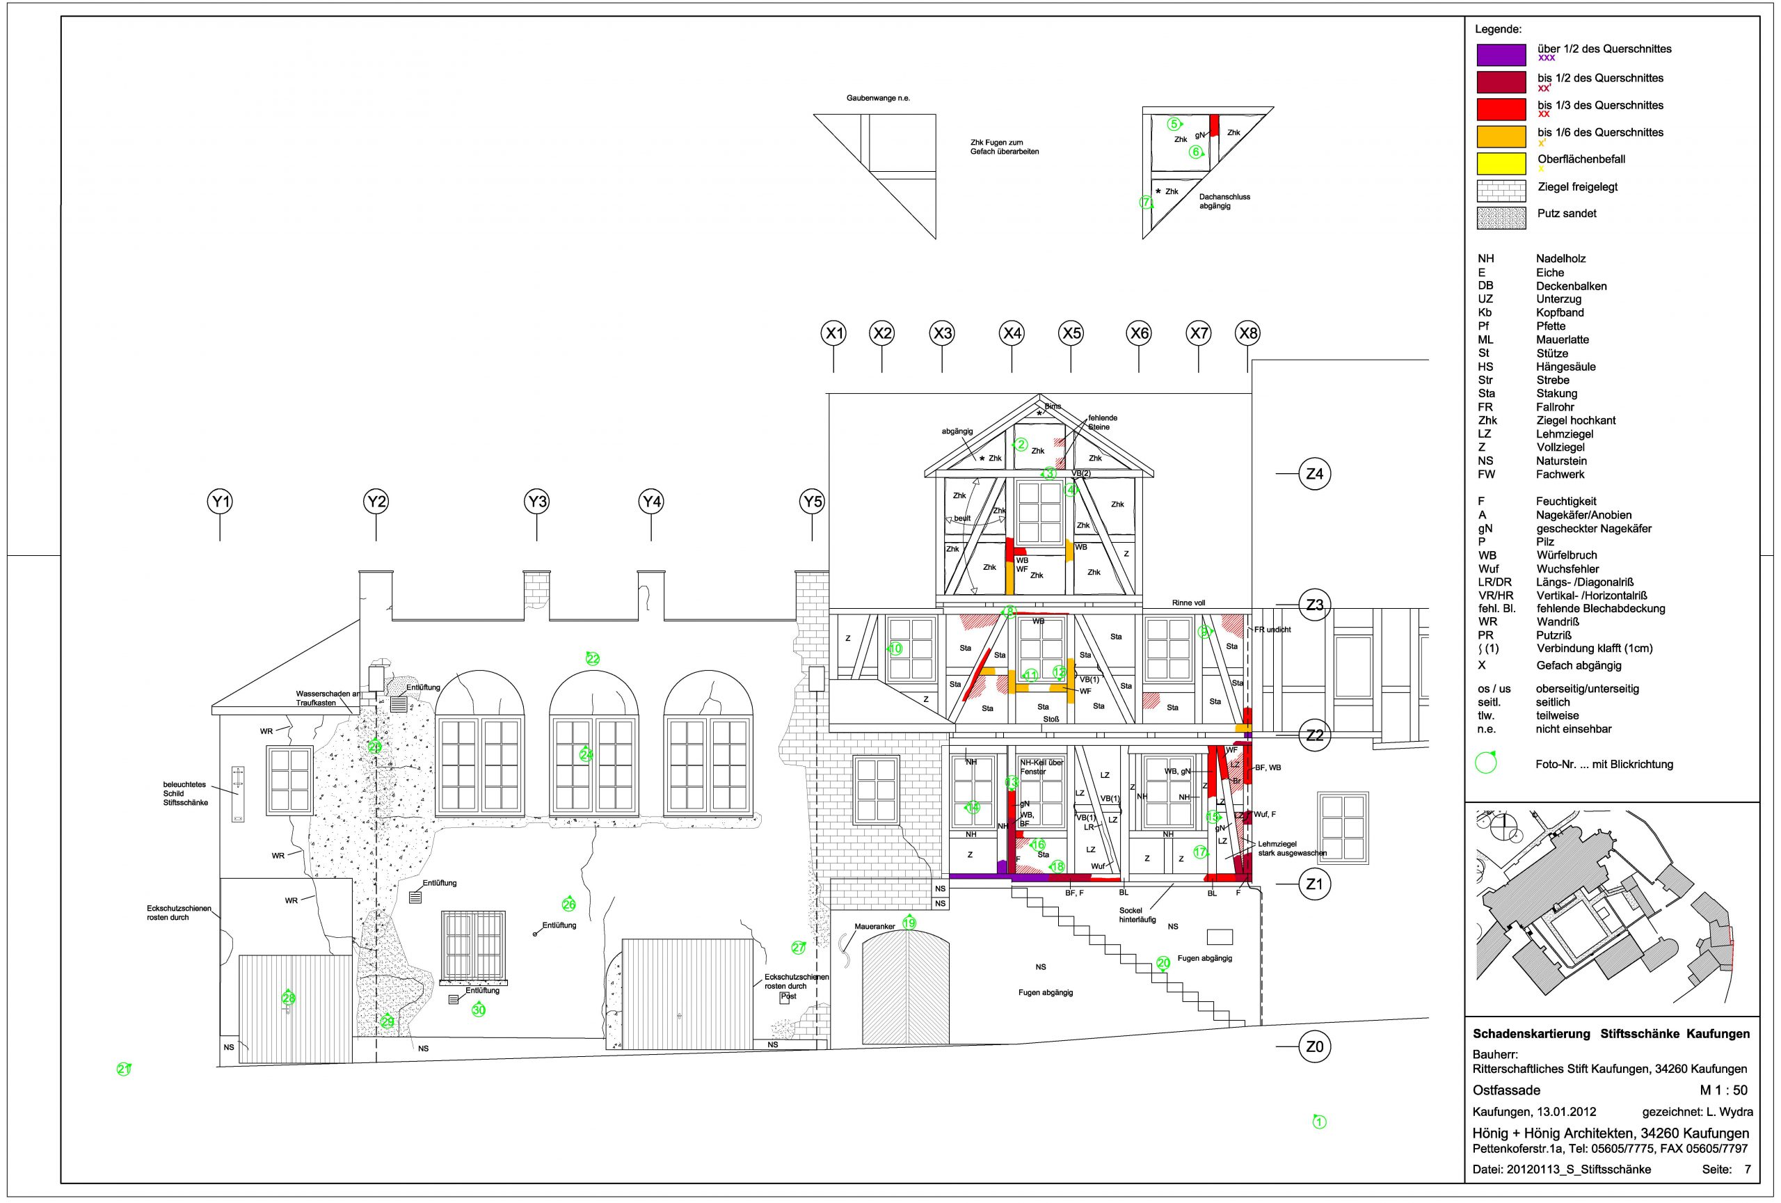Click green photo marker number 1
1781x1203 pixels.
click(1319, 1122)
